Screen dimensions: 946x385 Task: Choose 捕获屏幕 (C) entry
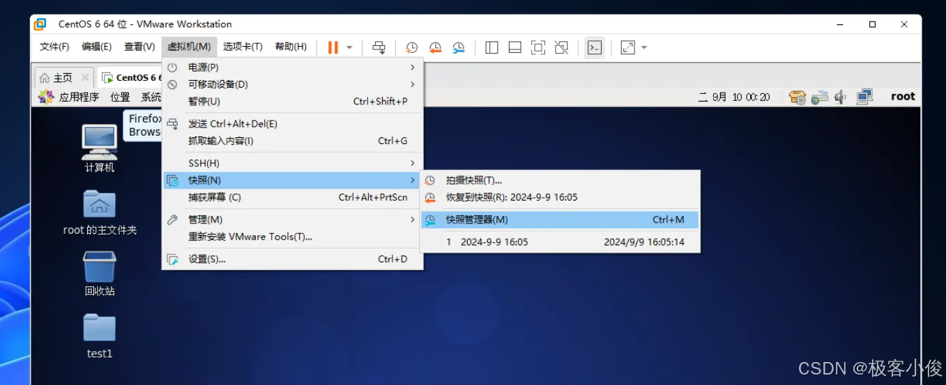coord(293,197)
